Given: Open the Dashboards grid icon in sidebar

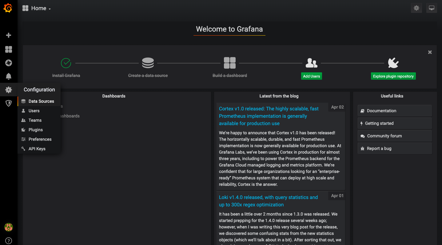Looking at the screenshot, I should 9,49.
